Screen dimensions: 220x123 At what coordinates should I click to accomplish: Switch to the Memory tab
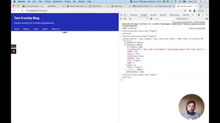[x=186, y=15]
